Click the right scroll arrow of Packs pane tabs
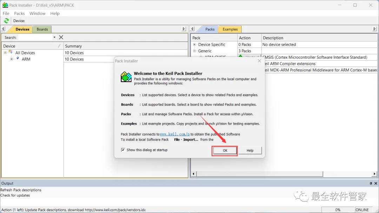Image resolution: width=379 pixels, height=213 pixels. click(374, 29)
